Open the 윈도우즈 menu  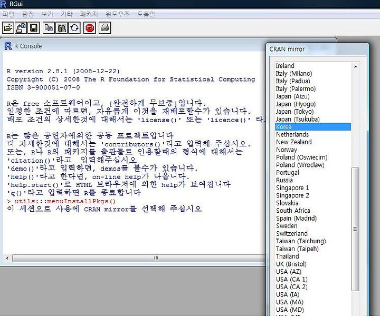click(118, 14)
